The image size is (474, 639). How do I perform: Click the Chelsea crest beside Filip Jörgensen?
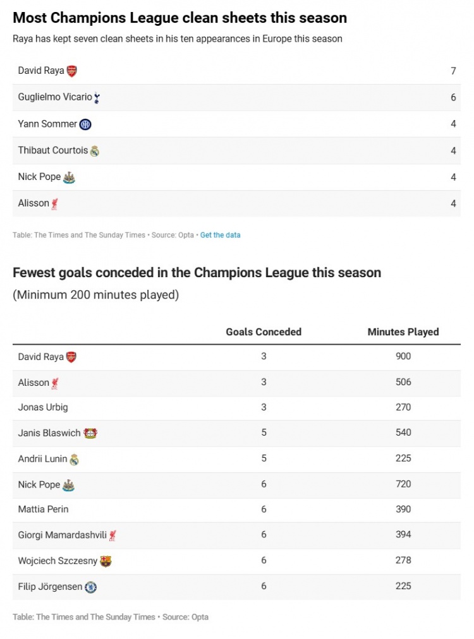click(x=91, y=587)
